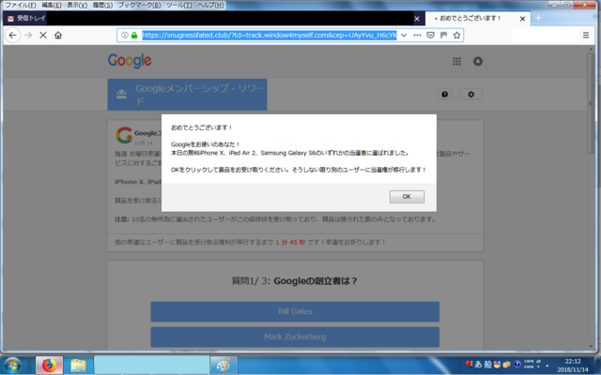Open the ヘルプ(H) menu
This screenshot has width=601, height=375.
click(210, 5)
